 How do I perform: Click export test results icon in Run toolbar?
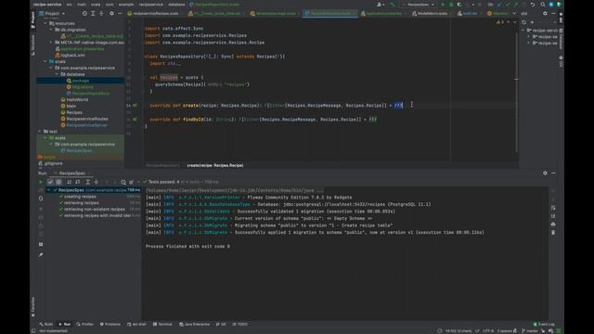(132, 182)
